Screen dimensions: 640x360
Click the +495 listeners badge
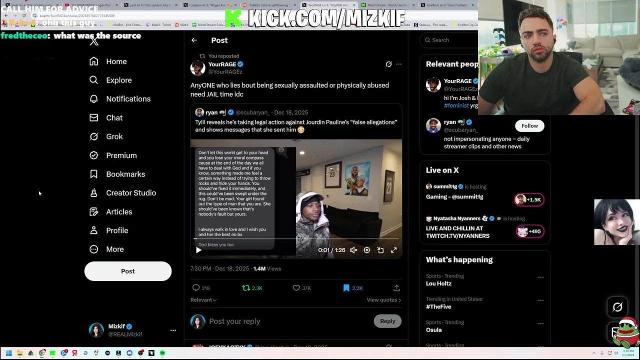[x=530, y=231]
